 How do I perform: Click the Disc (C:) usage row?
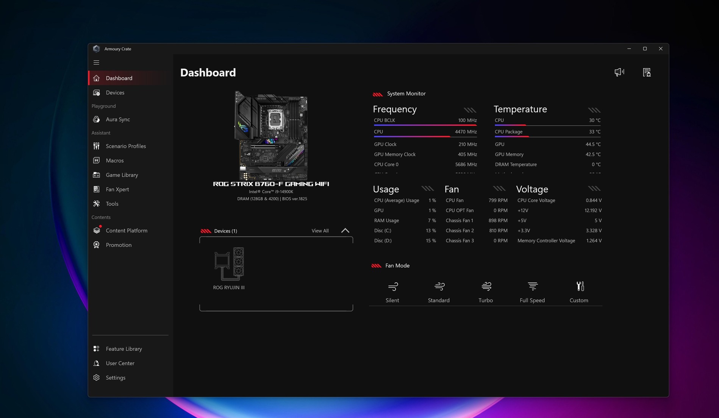coord(405,231)
